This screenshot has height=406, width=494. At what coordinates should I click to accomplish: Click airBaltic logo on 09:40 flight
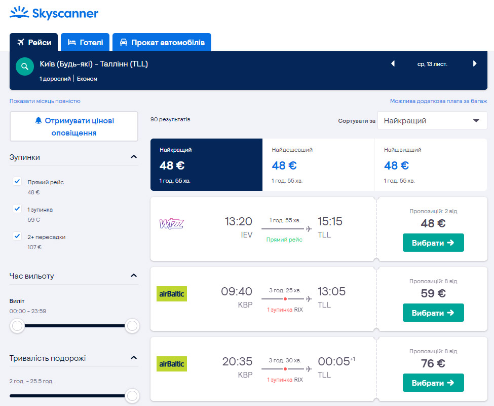tap(172, 294)
